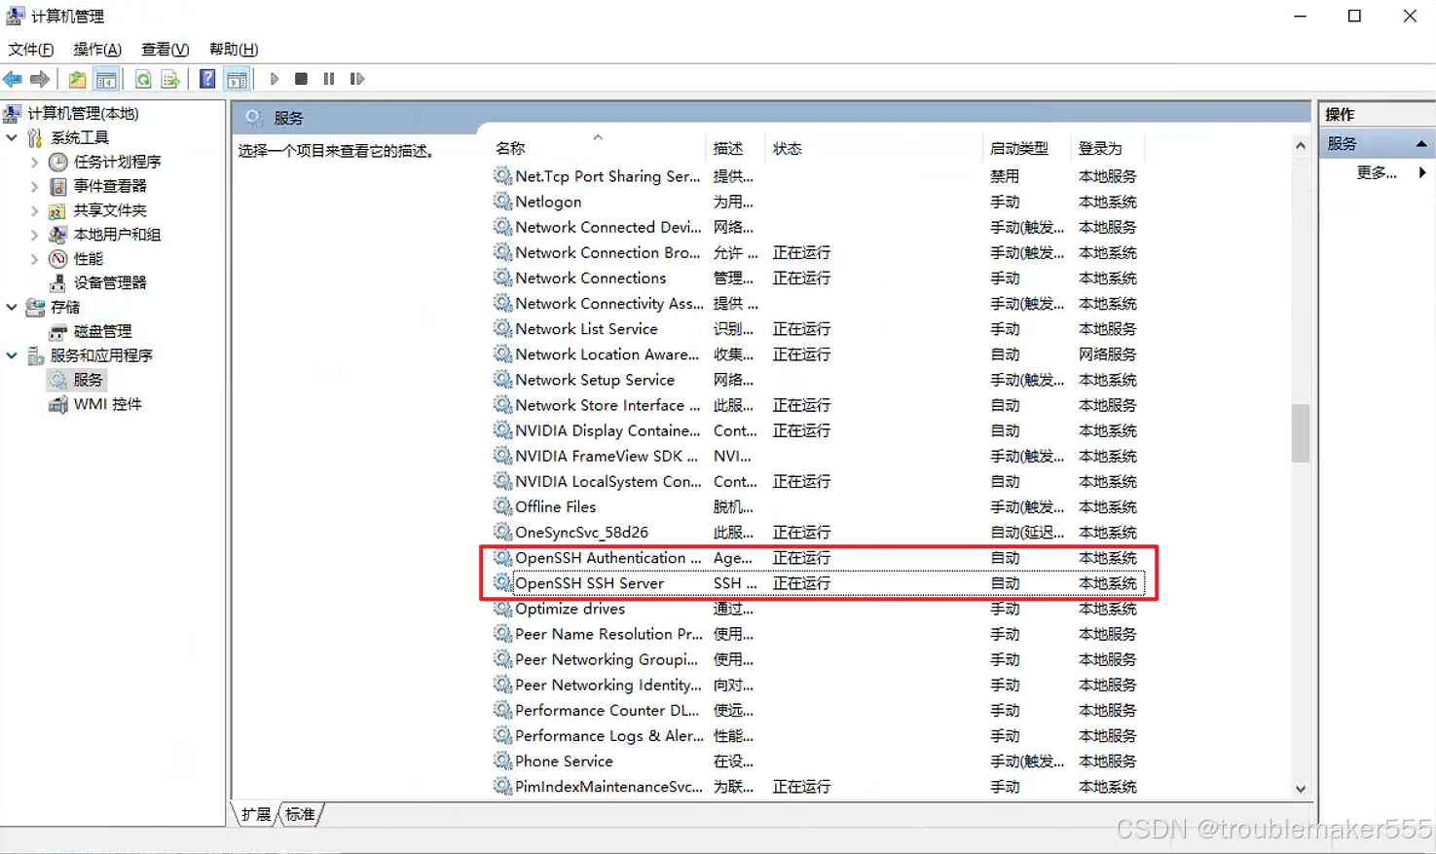Open the 查看(V) menu
The height and width of the screenshot is (854, 1436).
point(166,49)
